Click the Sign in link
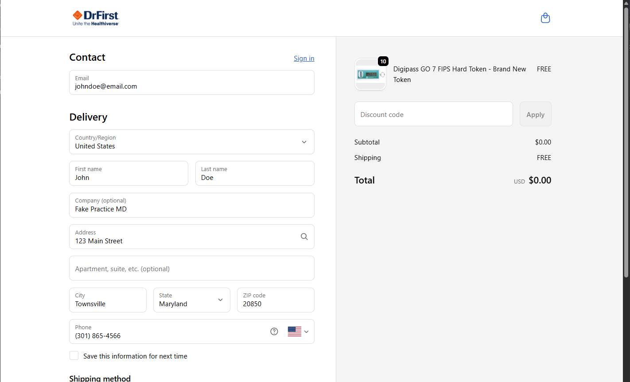630x382 pixels. (304, 58)
